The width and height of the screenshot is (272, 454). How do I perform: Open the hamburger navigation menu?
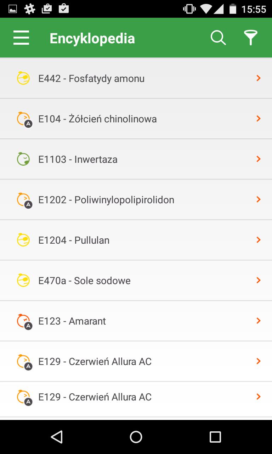tap(21, 38)
